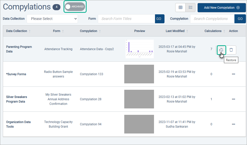Click the Add New Compylation button
Image resolution: width=247 pixels, height=145 pixels.
222,8
